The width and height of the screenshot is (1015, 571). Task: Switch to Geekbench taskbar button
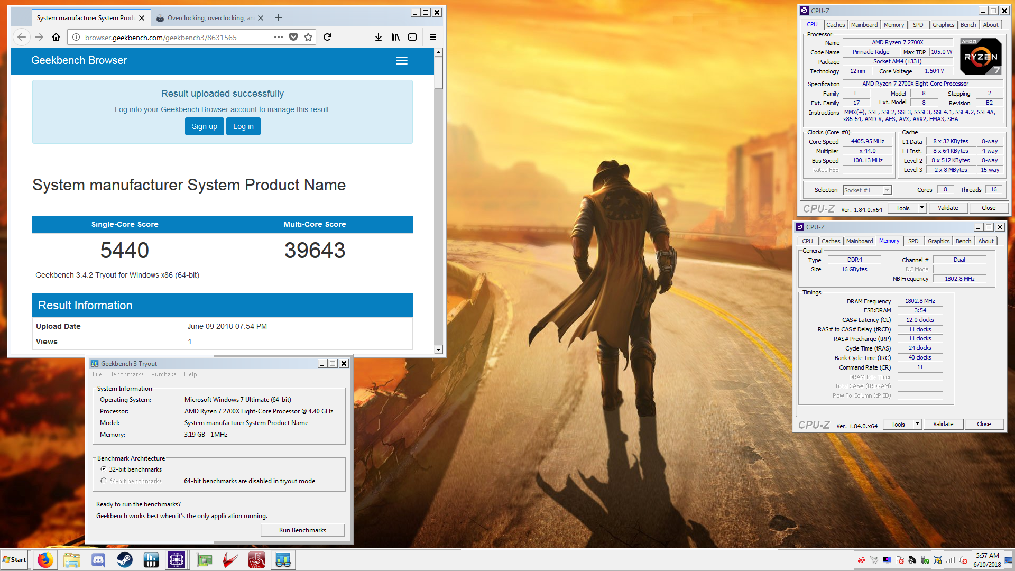(x=283, y=560)
